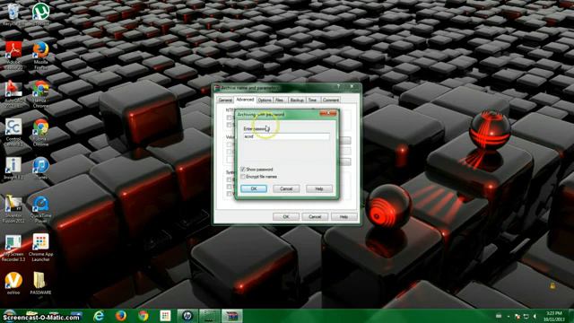Open the QuickTime Player desktop shortcut
574x323 pixels.
pyautogui.click(x=40, y=209)
